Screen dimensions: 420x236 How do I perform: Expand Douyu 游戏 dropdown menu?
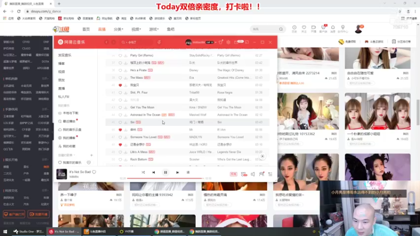tap(154, 29)
